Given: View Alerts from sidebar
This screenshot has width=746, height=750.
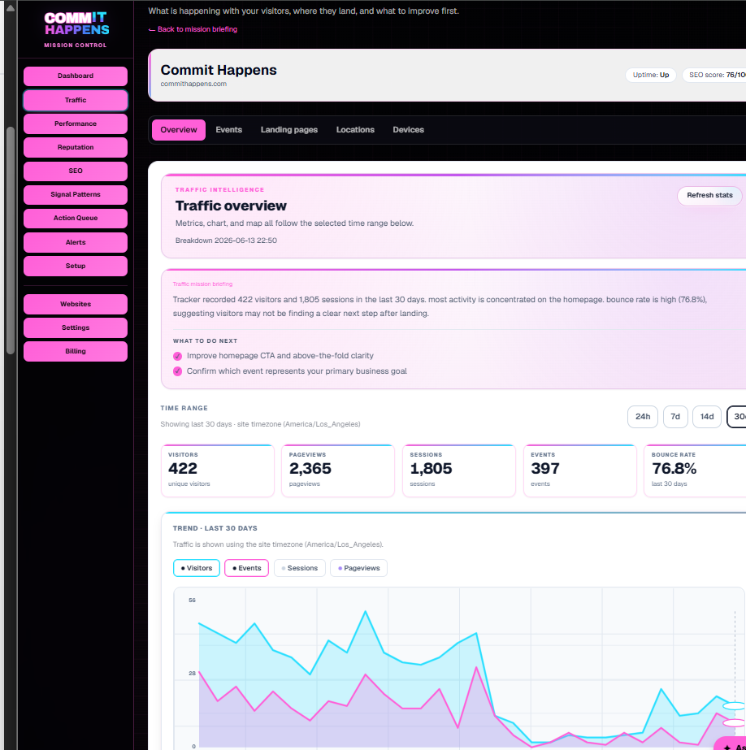Looking at the screenshot, I should [x=76, y=242].
